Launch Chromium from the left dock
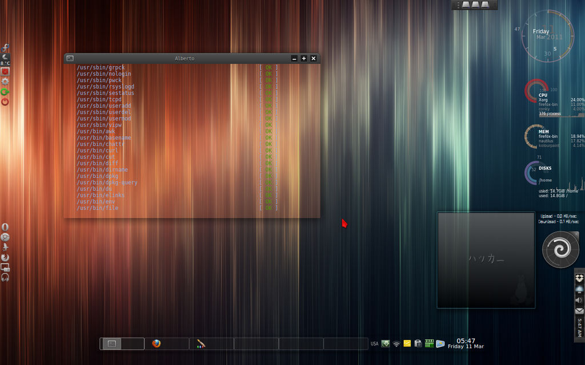The height and width of the screenshot is (365, 585). point(5,237)
